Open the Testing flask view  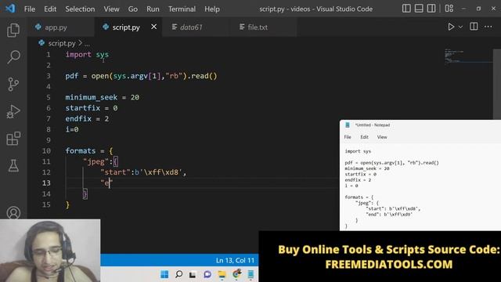(x=13, y=165)
